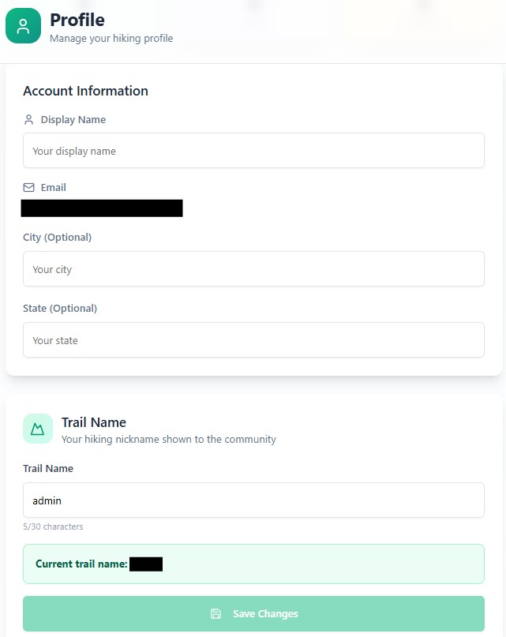The image size is (506, 637).
Task: Click the "5/30 characters" counter text
Action: [x=53, y=526]
